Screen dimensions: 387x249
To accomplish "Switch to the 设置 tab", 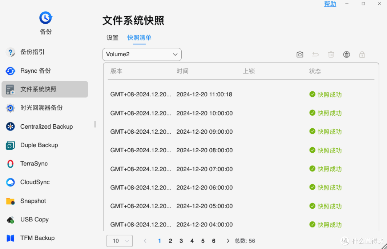I will tap(113, 38).
